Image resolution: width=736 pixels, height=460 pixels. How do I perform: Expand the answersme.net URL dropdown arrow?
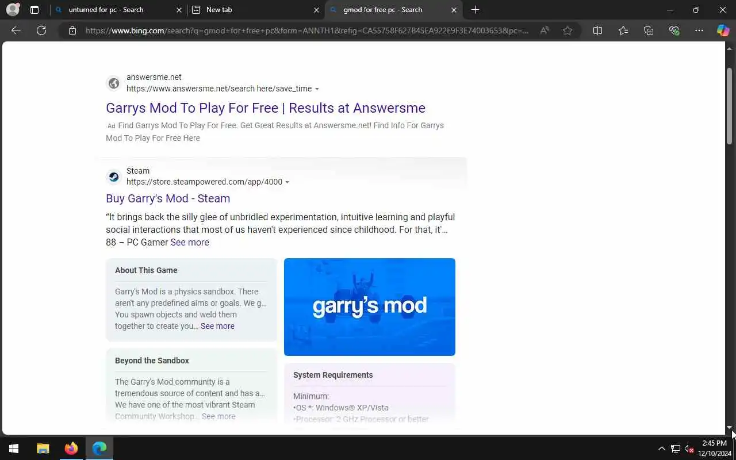click(x=317, y=89)
